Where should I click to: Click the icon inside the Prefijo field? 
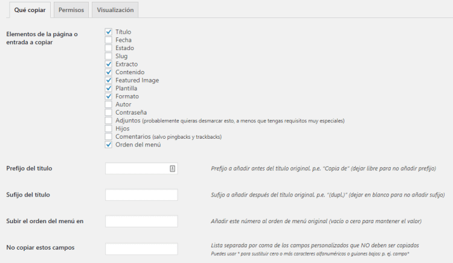coord(172,169)
